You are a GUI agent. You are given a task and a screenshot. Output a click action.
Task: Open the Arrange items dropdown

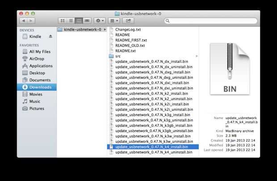coord(114,21)
